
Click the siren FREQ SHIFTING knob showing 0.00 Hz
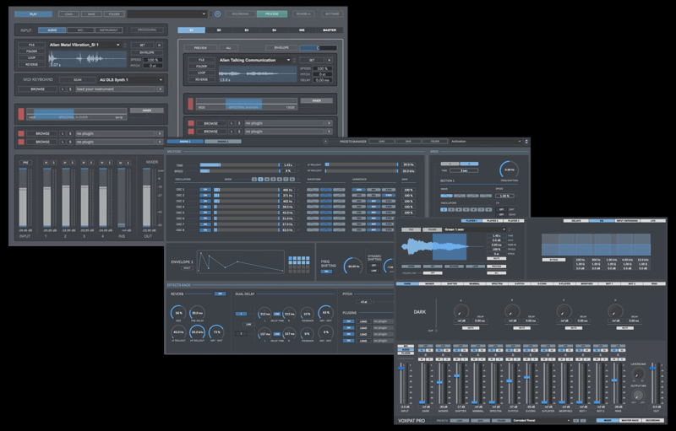click(x=509, y=170)
